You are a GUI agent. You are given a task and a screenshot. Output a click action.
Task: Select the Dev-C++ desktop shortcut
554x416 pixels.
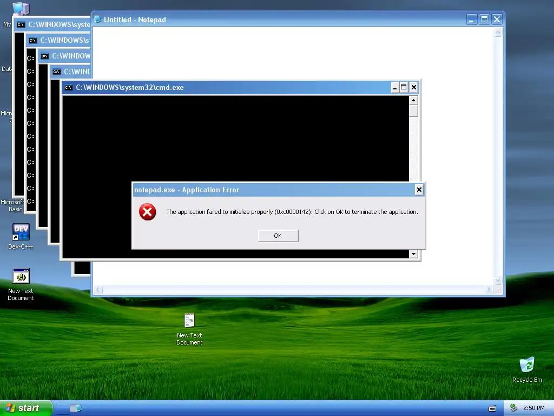point(21,236)
